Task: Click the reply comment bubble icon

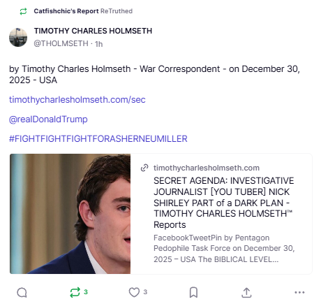Action: tap(22, 292)
